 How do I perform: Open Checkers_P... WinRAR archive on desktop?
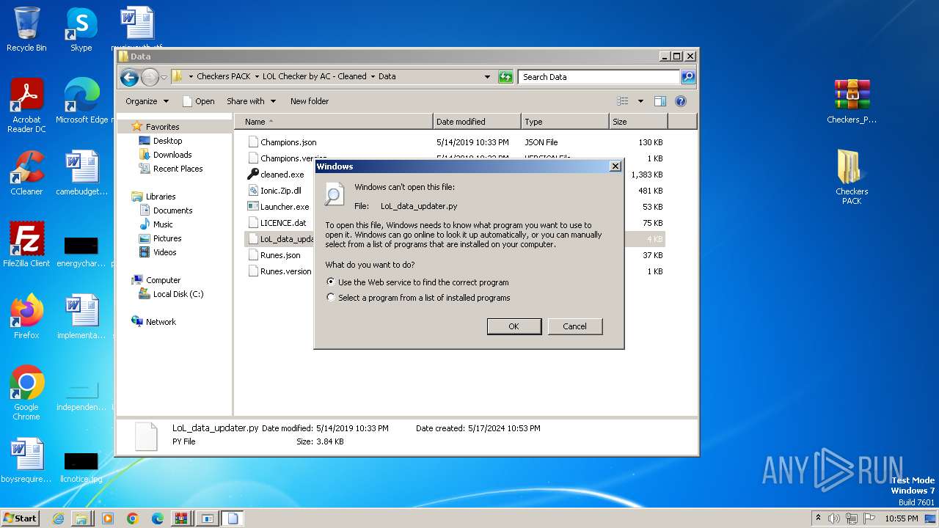click(852, 100)
